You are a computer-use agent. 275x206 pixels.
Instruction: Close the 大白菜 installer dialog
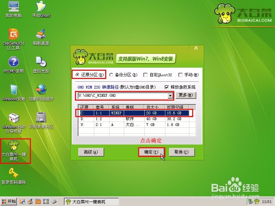[196, 48]
